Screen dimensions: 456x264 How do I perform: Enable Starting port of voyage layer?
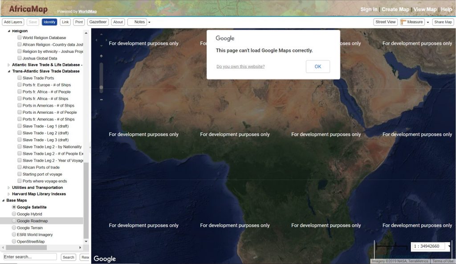(20, 174)
